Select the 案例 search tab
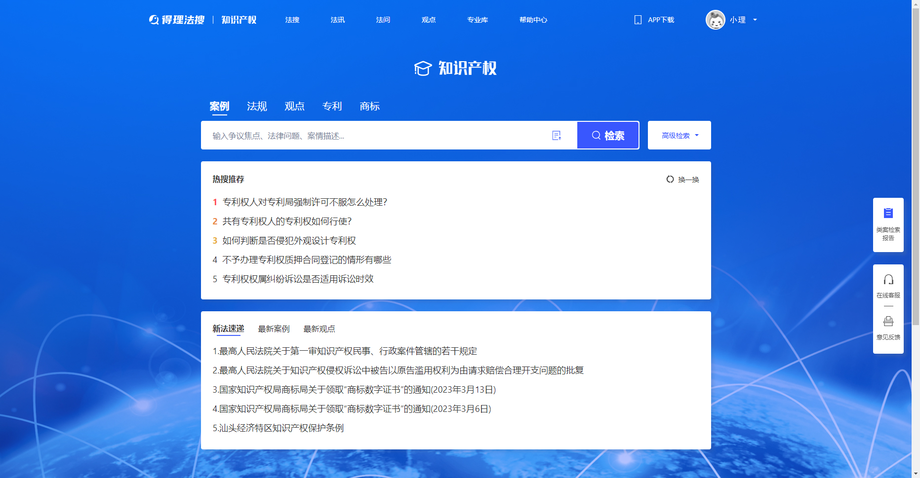The image size is (920, 478). [219, 106]
